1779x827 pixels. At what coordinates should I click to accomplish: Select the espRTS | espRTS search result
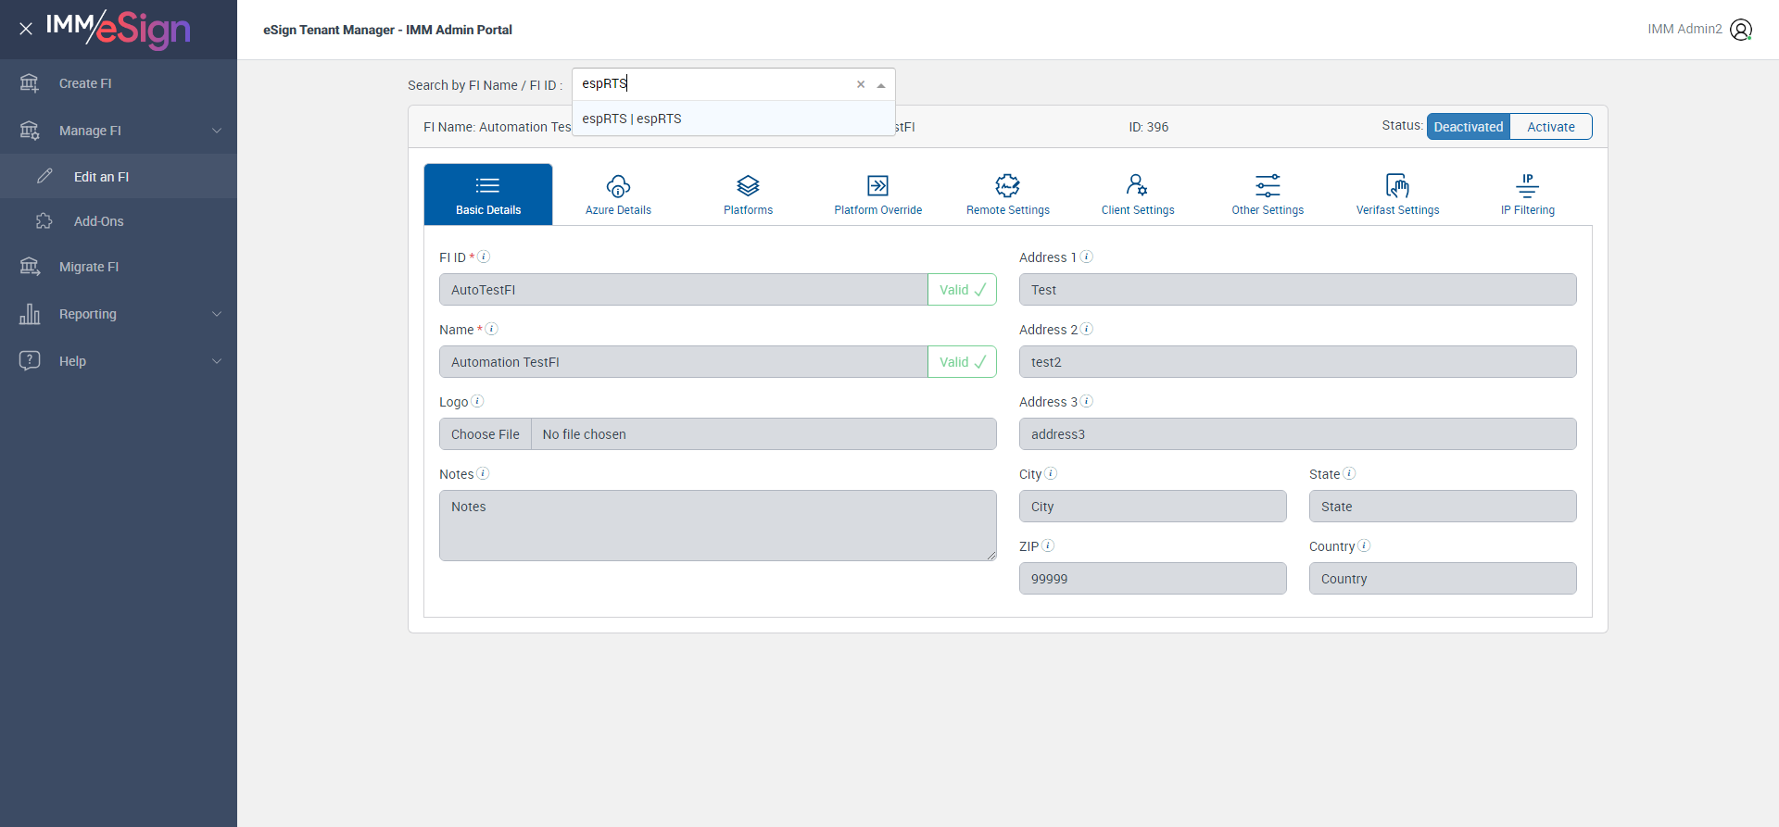point(734,119)
